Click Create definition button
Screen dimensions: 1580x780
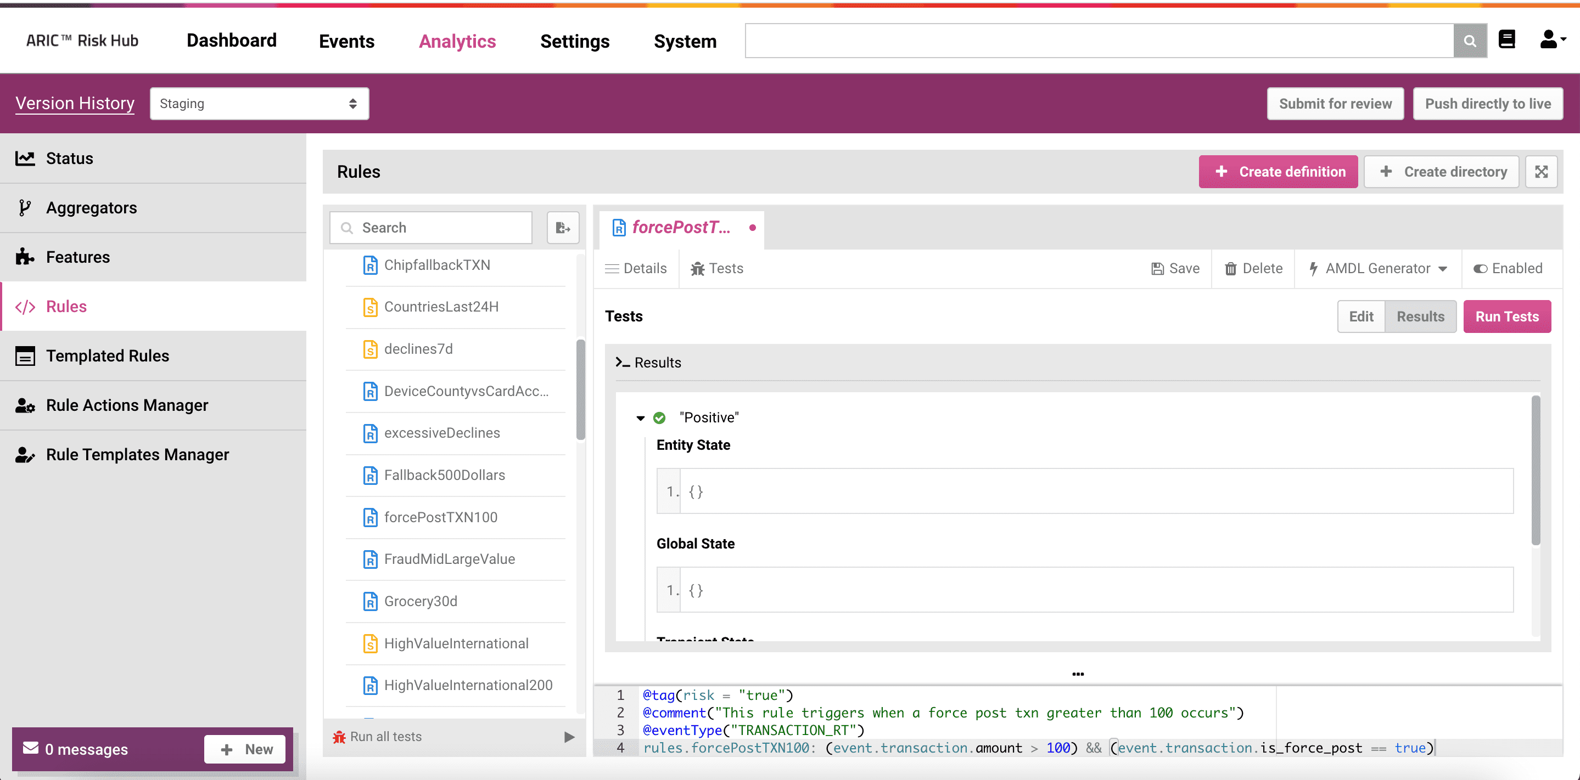1278,172
